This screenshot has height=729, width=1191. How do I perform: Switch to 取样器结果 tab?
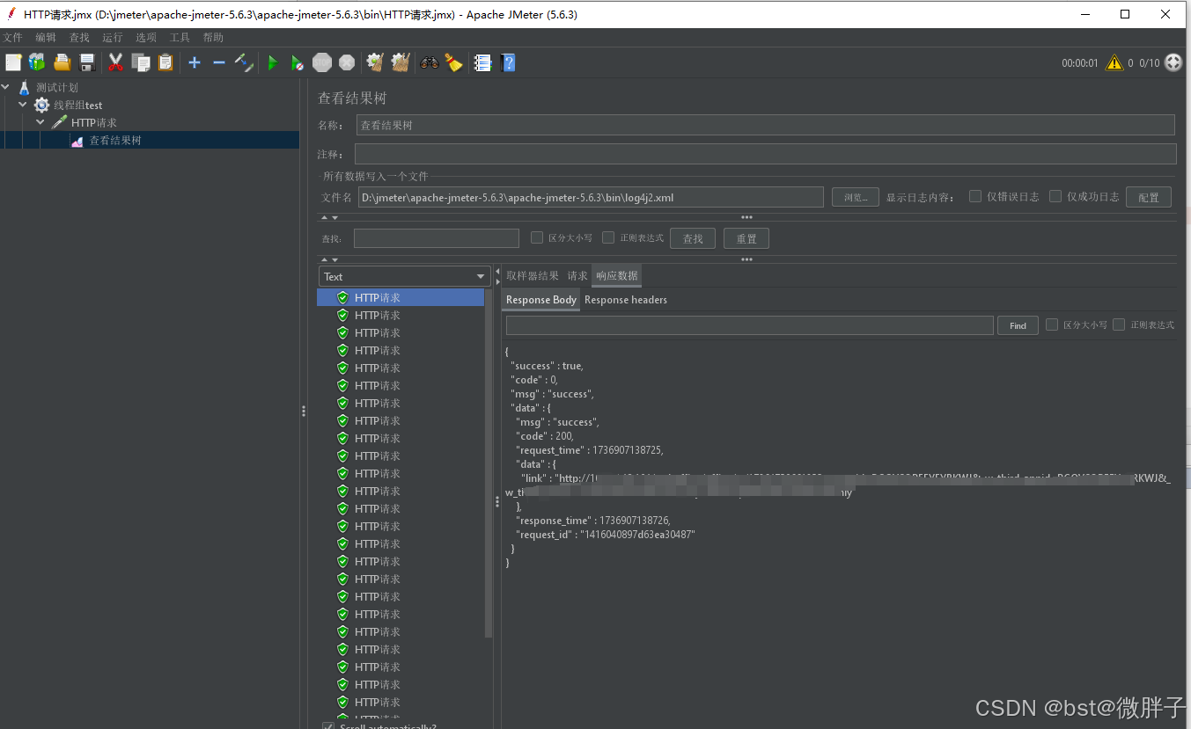533,276
